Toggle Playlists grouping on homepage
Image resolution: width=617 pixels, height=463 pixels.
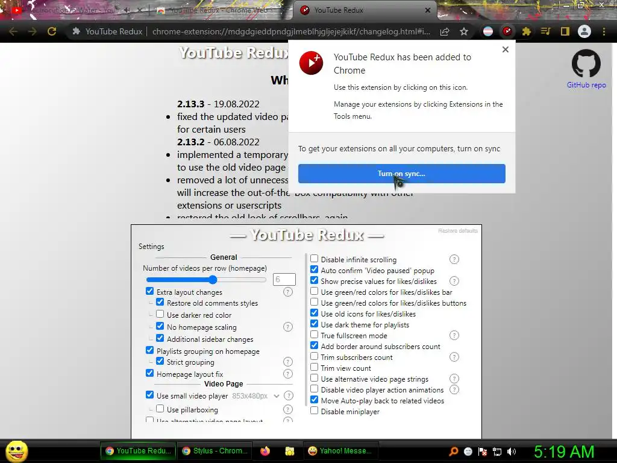(149, 350)
